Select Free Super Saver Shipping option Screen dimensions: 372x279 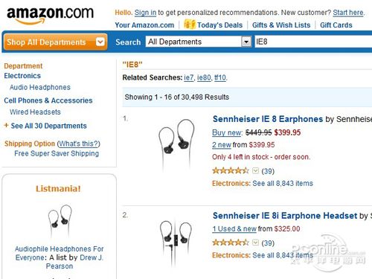tap(57, 153)
